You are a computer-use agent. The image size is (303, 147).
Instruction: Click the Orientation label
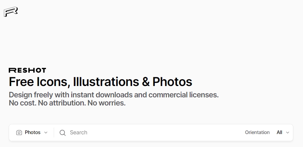(x=257, y=132)
